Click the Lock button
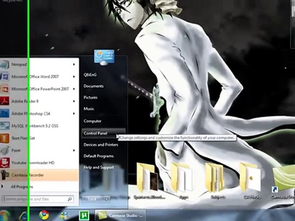The height and width of the screenshot is (221, 295). tap(92, 199)
